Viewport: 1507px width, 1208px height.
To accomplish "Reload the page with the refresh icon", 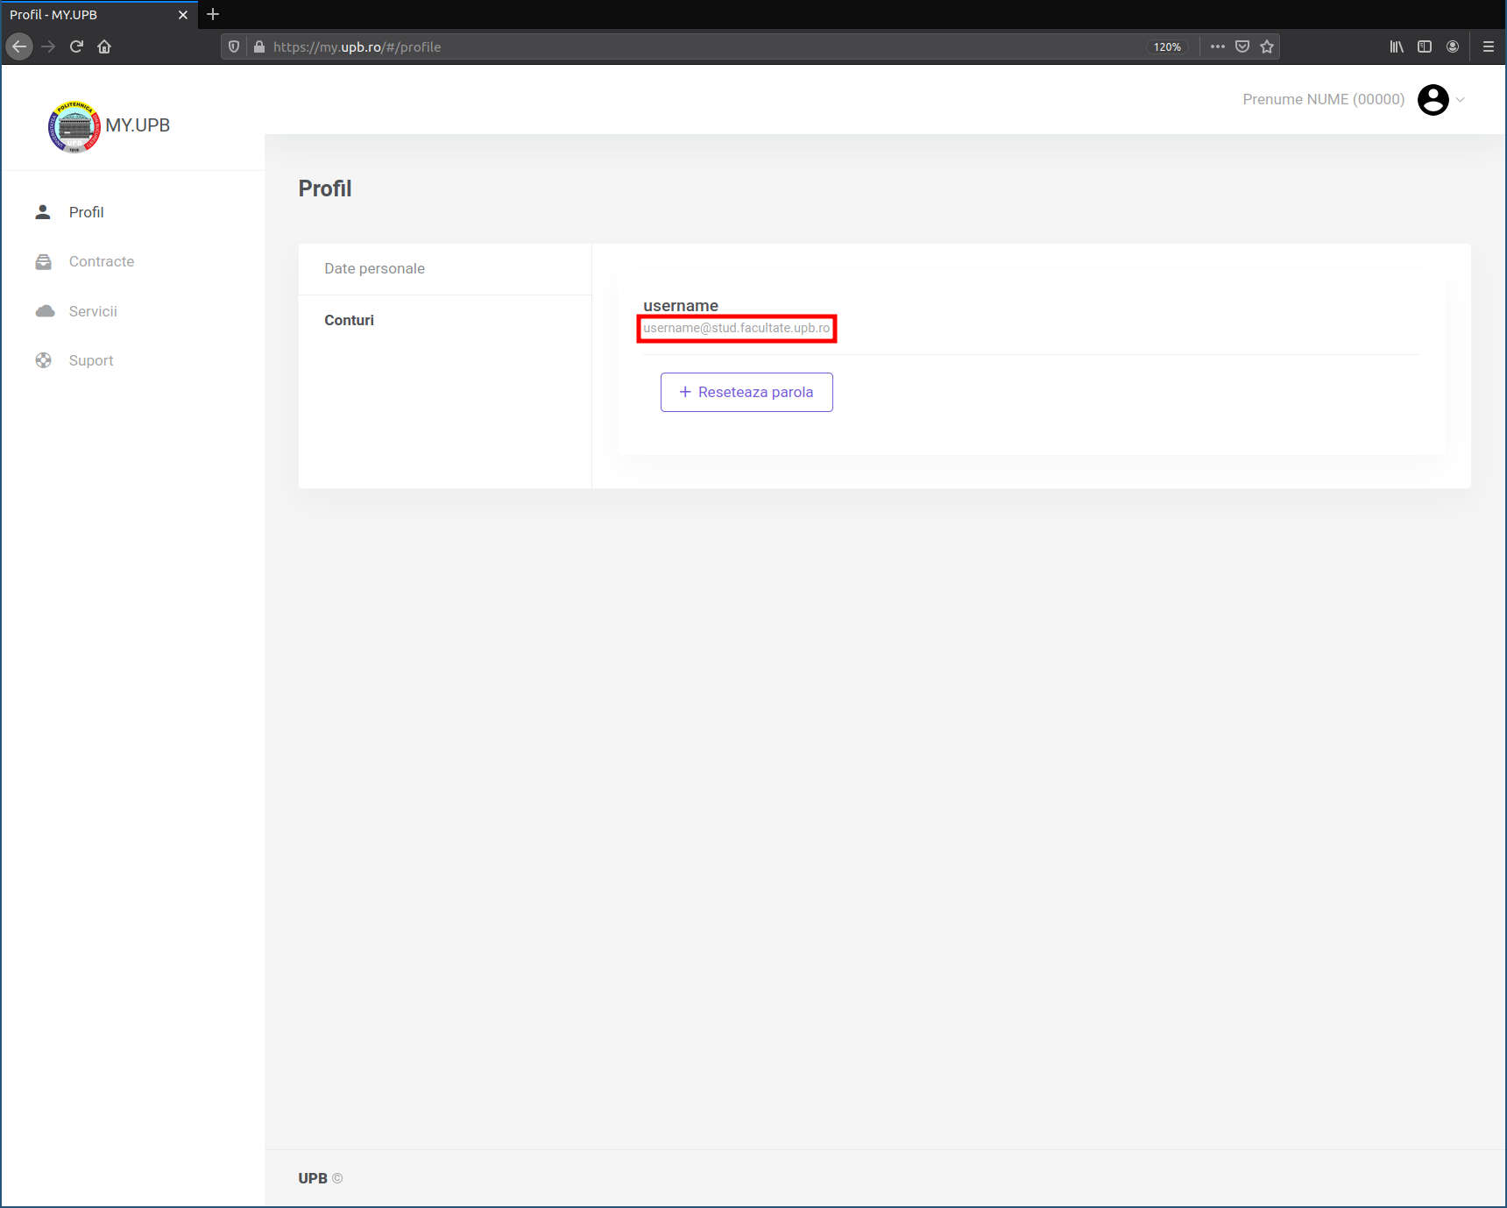I will 76,46.
